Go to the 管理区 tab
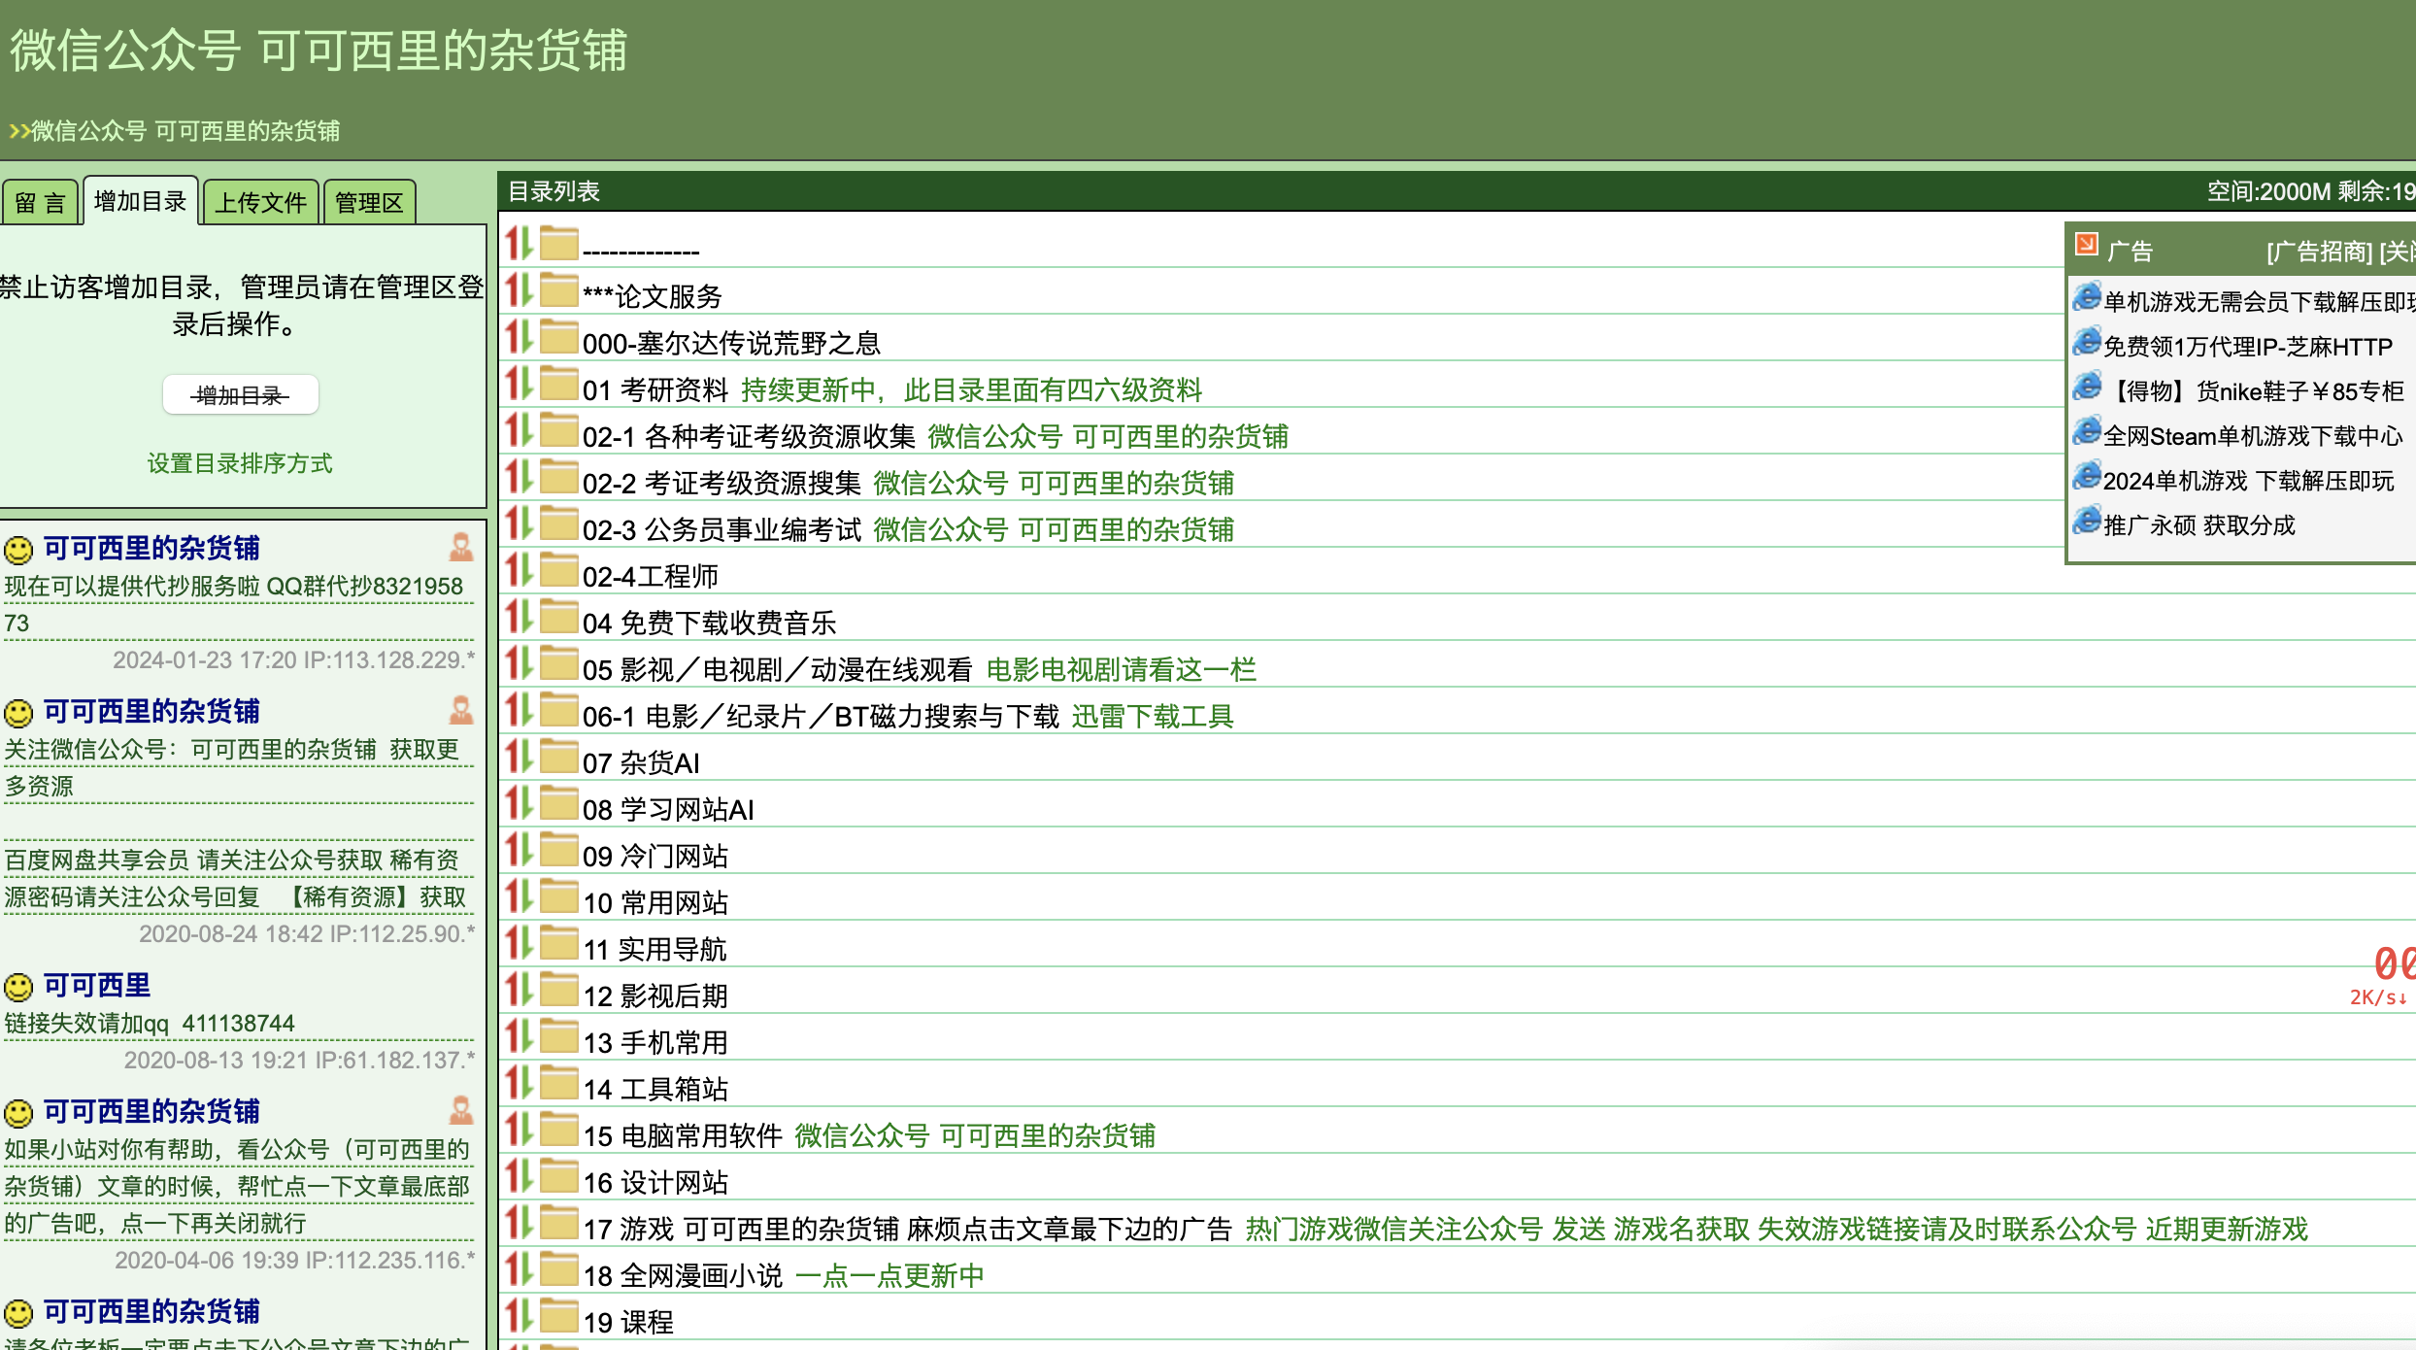Viewport: 2416px width, 1350px height. click(369, 203)
